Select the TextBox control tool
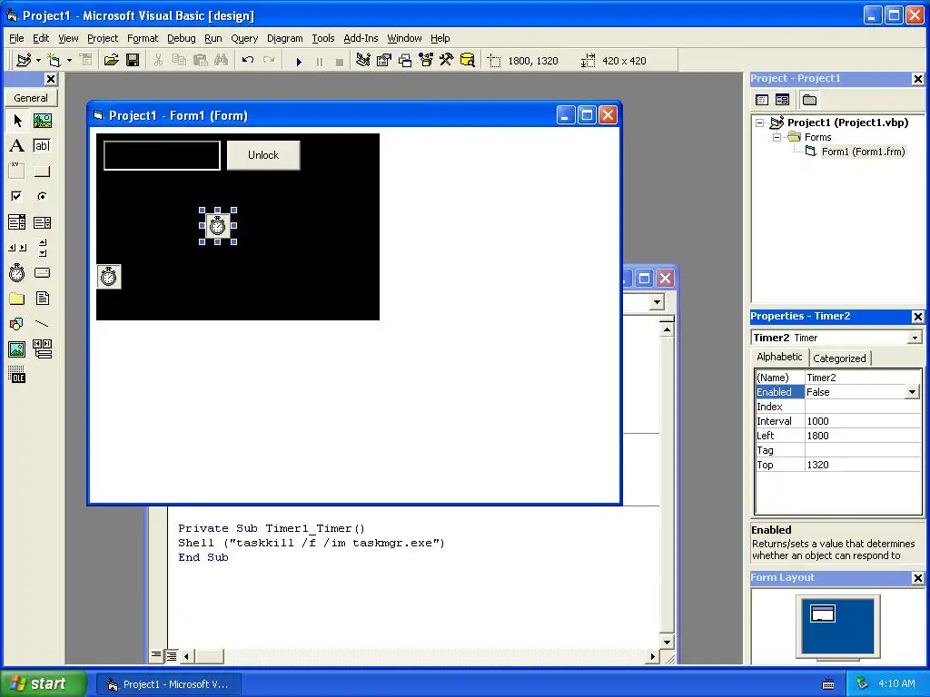 [42, 146]
